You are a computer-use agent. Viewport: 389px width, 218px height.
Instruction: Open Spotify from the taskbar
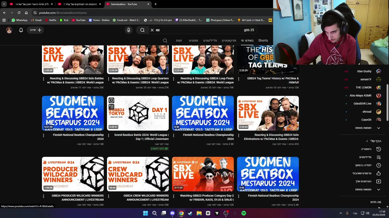click(244, 213)
